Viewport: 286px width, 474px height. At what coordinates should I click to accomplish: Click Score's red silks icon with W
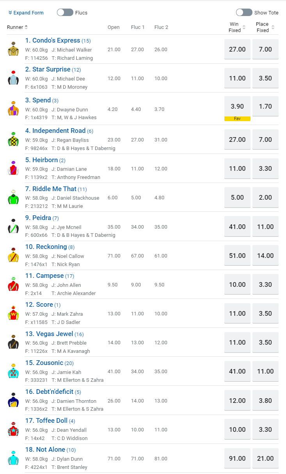[x=14, y=313]
